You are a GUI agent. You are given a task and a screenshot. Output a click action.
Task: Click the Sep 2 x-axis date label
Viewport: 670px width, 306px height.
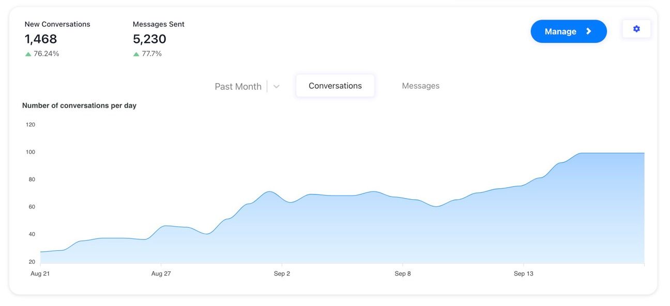click(282, 273)
